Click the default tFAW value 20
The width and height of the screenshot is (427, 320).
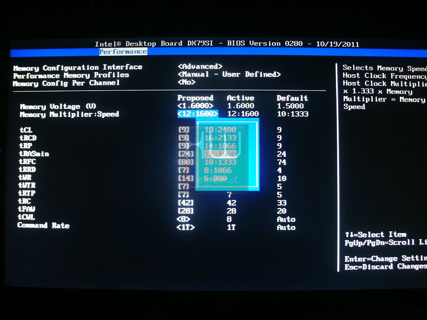282,211
